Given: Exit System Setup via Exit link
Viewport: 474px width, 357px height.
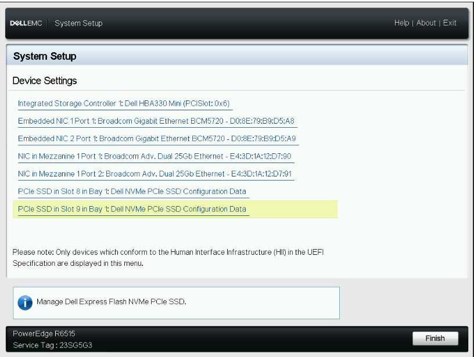Looking at the screenshot, I should coord(450,23).
